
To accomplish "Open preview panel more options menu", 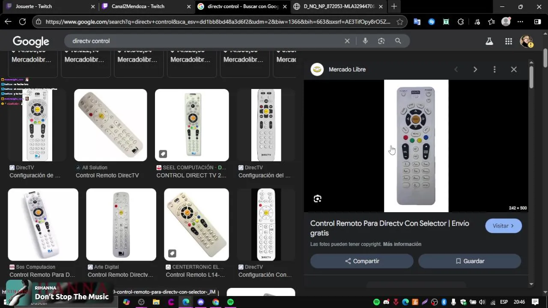I will tap(494, 69).
